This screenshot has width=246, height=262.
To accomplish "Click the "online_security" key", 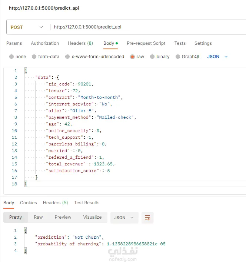I will click(69, 131).
